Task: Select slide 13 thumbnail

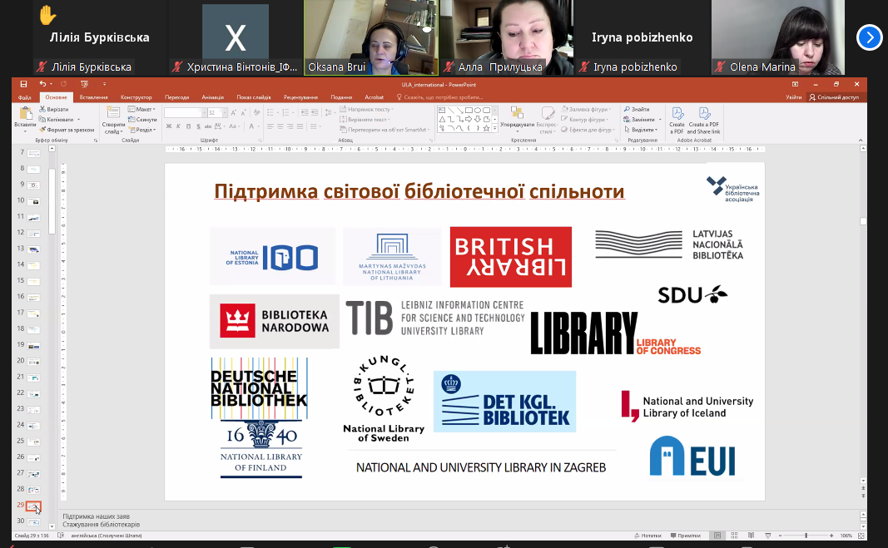Action: (33, 249)
